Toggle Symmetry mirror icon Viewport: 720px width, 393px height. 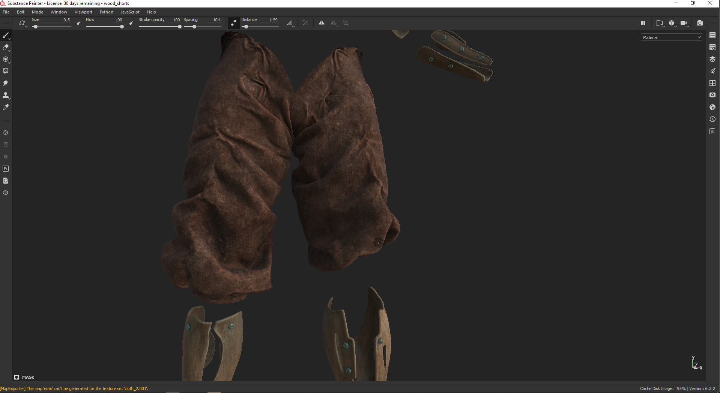(x=322, y=23)
